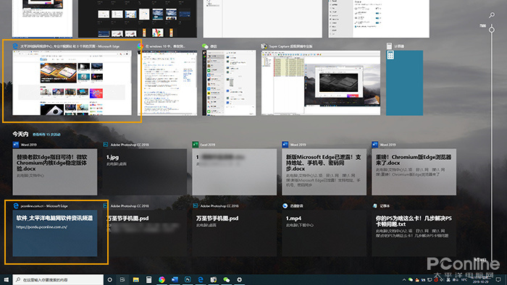The width and height of the screenshot is (507, 285).
Task: Expand hidden system tray icons chevron
Action: point(404,280)
